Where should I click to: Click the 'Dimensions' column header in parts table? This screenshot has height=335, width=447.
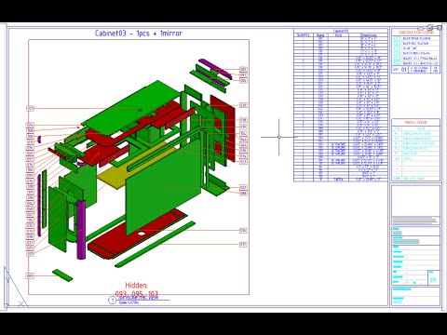coord(369,35)
